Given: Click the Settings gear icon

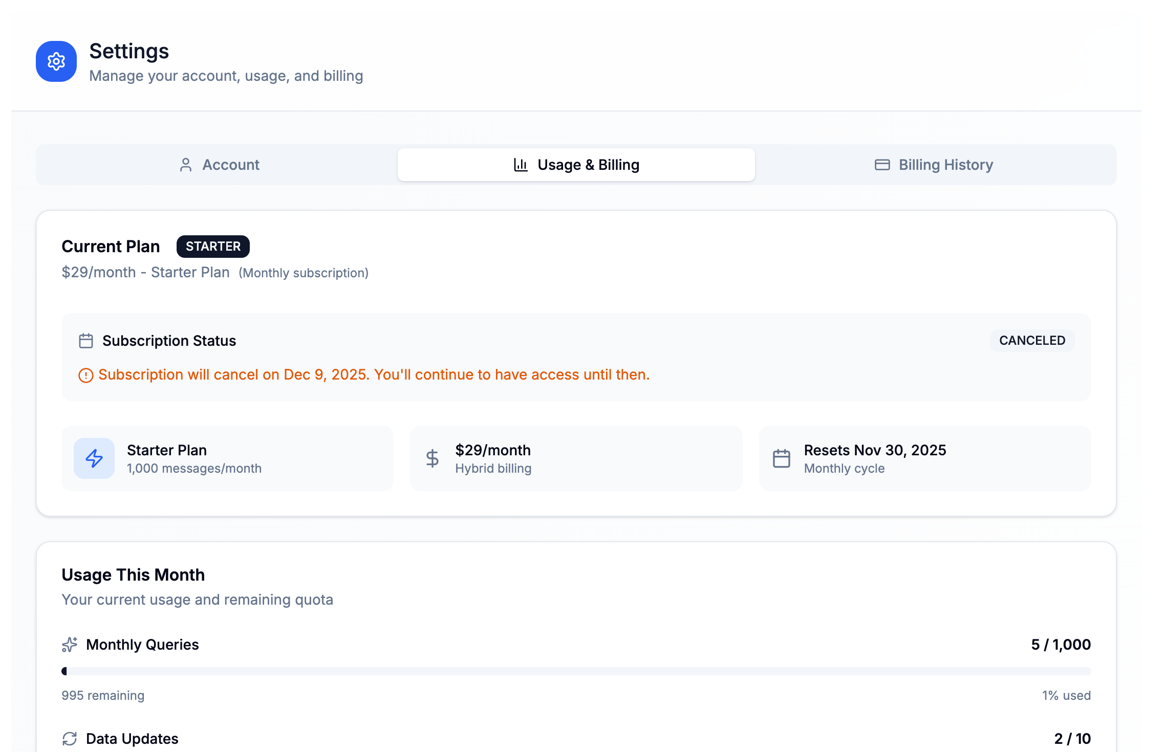Looking at the screenshot, I should (x=56, y=61).
